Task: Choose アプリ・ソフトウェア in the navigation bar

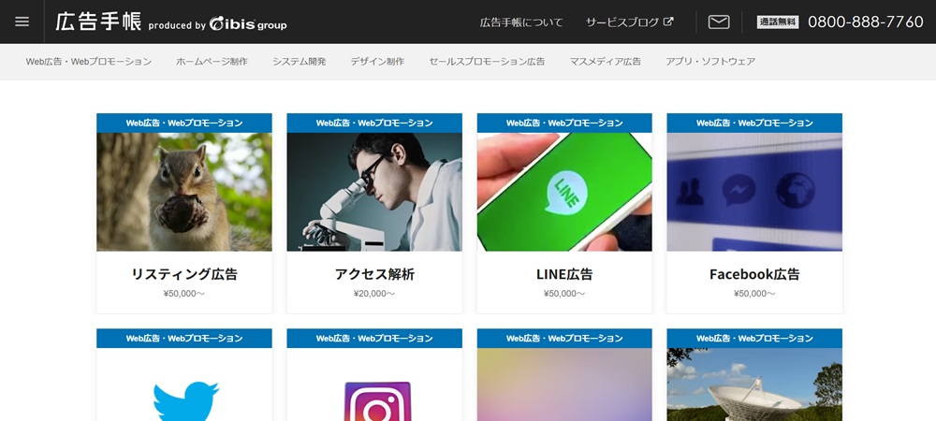Action: (x=710, y=62)
